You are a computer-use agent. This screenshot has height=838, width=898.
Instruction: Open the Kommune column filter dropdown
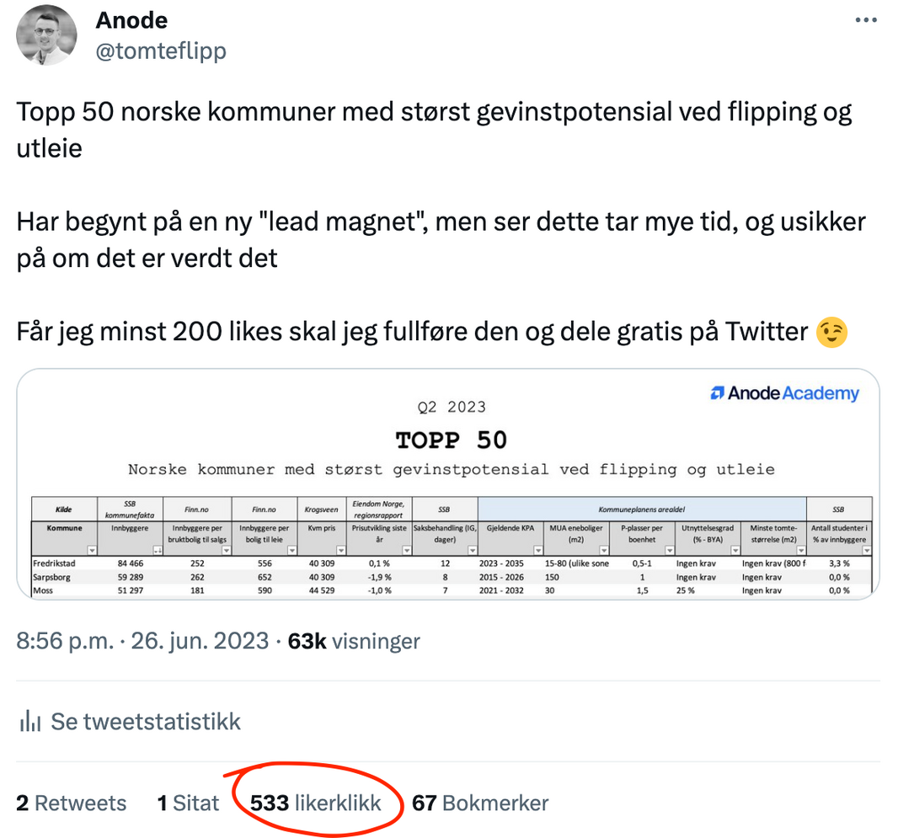[93, 550]
